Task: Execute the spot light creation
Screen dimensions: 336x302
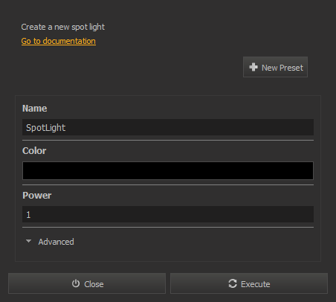Action: click(249, 283)
